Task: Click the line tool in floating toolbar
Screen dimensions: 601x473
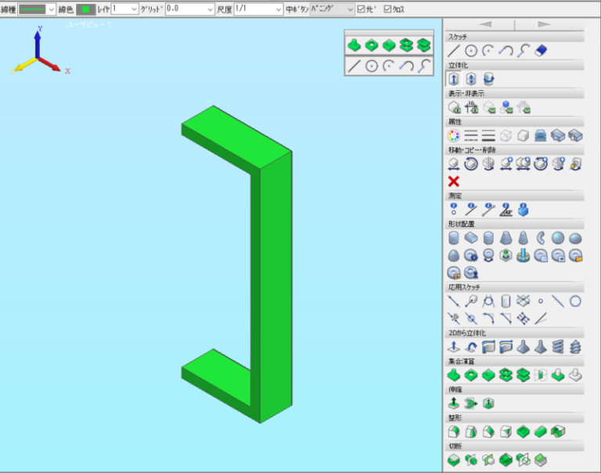Action: point(354,66)
